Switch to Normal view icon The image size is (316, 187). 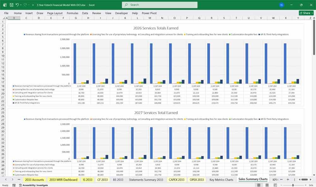(x=259, y=185)
